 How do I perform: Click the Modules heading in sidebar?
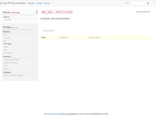pyautogui.click(x=7, y=32)
